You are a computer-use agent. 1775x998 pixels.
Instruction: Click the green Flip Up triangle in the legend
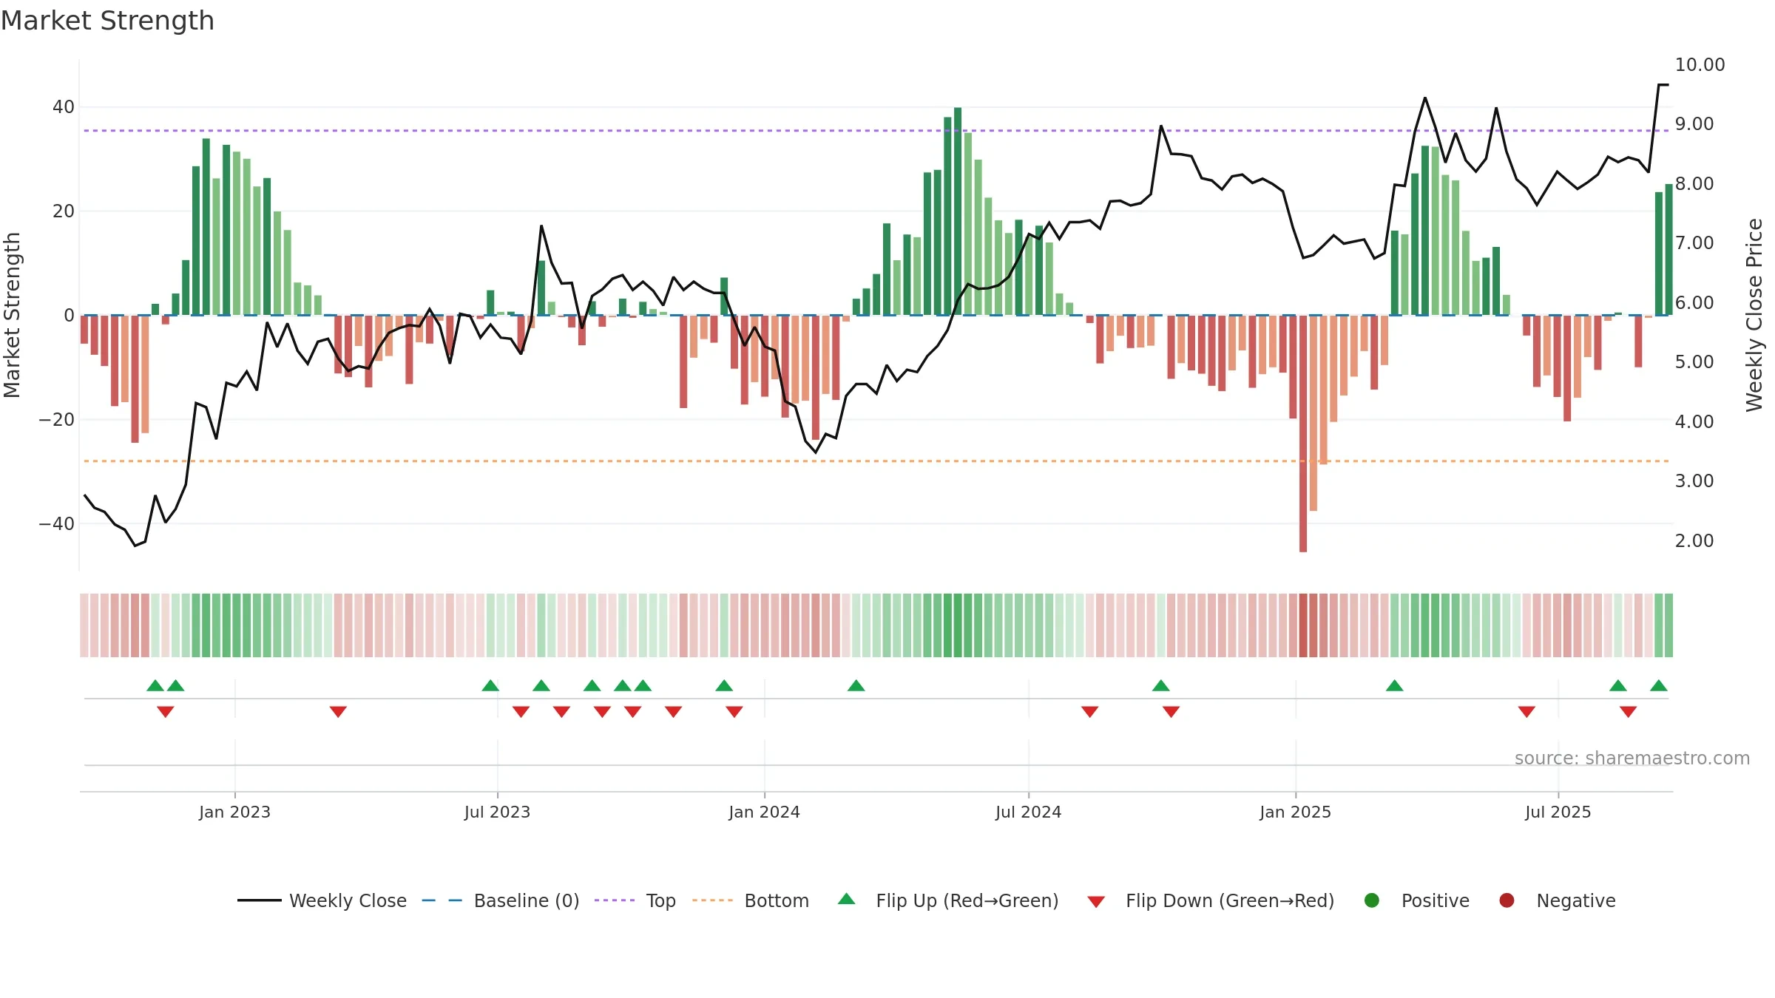point(846,899)
